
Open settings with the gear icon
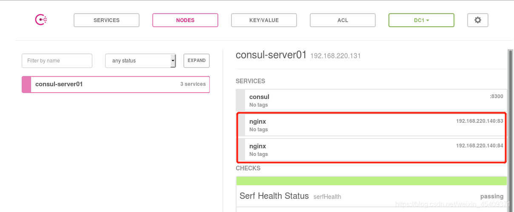point(478,20)
